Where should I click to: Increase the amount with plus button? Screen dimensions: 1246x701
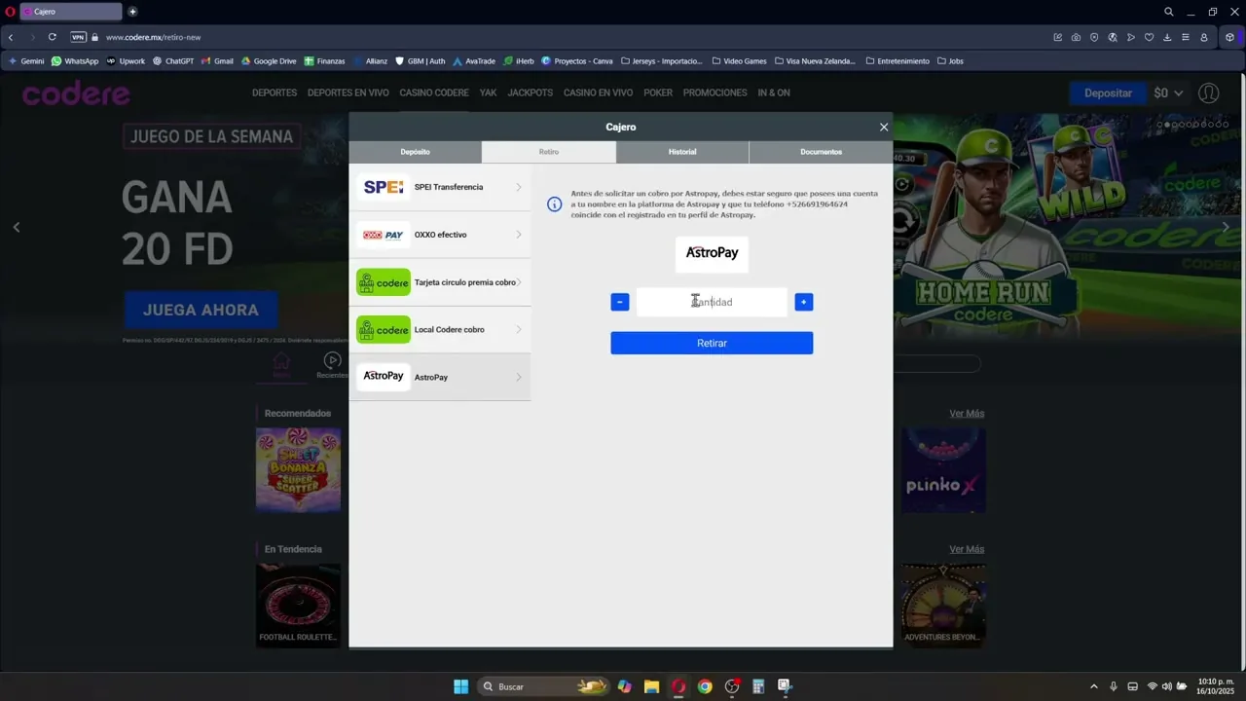[x=804, y=302]
